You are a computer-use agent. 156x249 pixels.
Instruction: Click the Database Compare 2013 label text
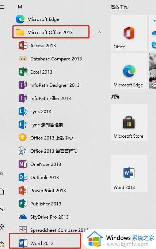coord(56,59)
